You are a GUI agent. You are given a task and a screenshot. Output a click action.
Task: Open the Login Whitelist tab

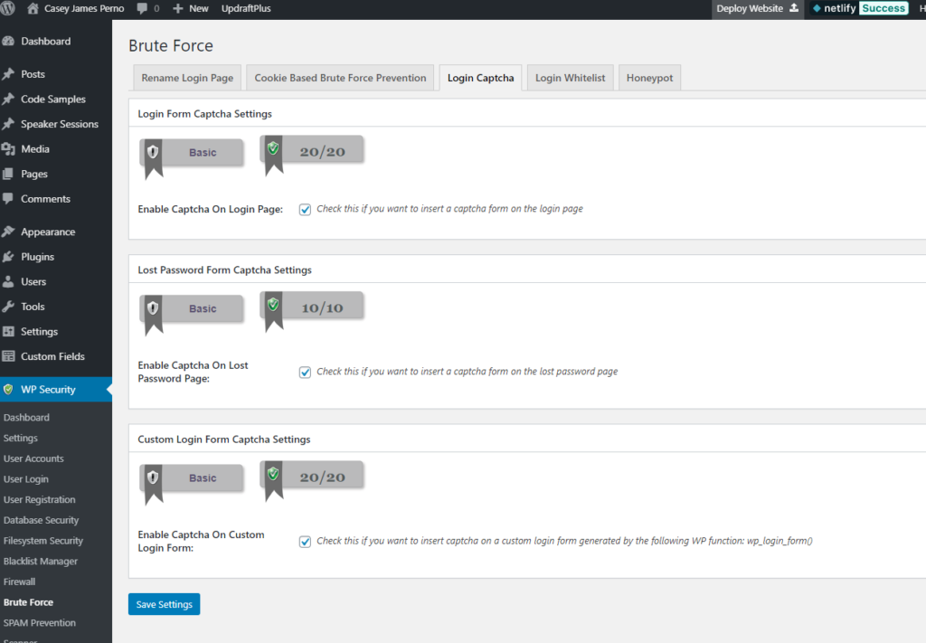click(x=570, y=78)
